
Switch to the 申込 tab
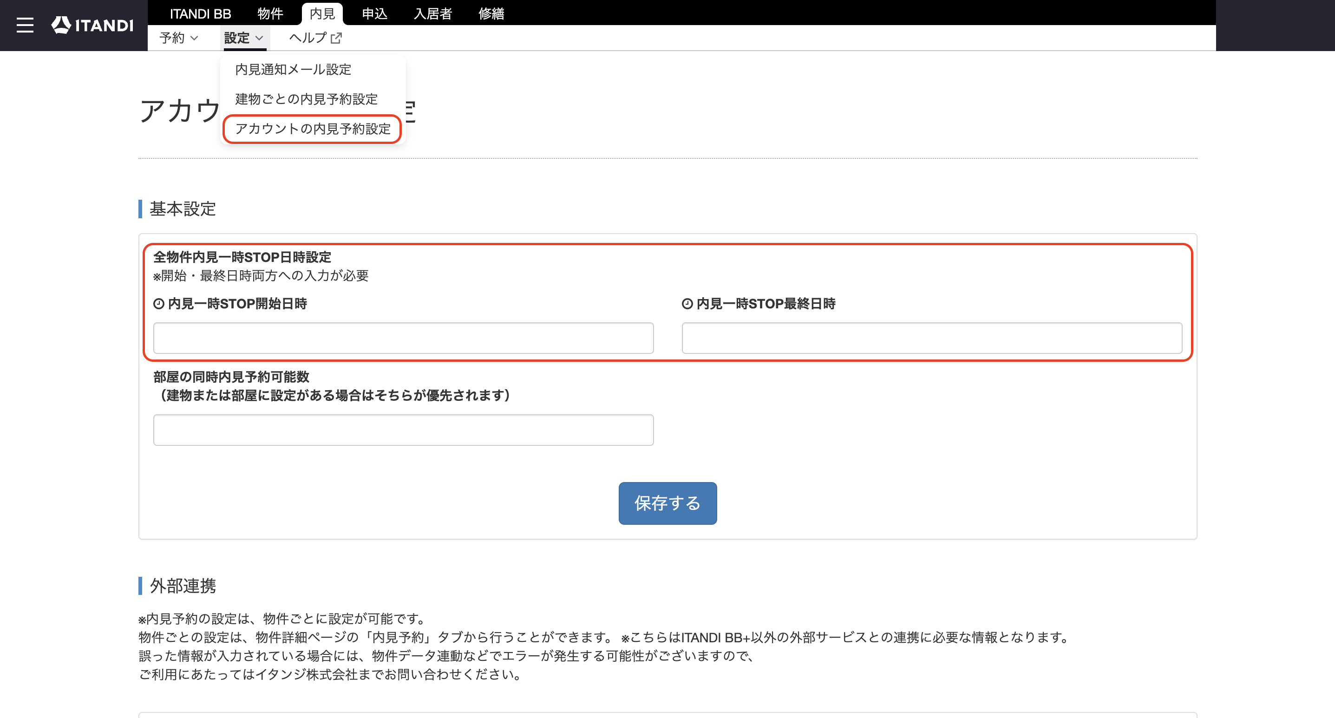pos(374,13)
